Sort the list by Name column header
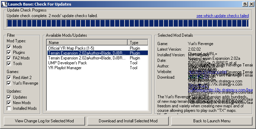Viewport: 256px width, 129px height. coord(87,43)
